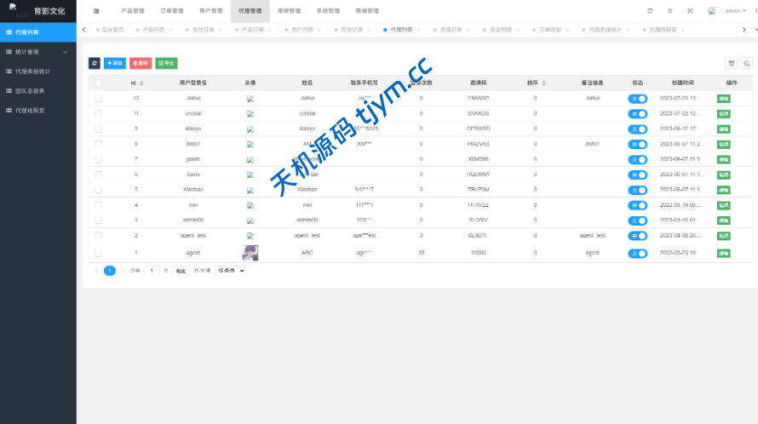Click the refresh icon in top header
The width and height of the screenshot is (758, 424).
point(650,11)
